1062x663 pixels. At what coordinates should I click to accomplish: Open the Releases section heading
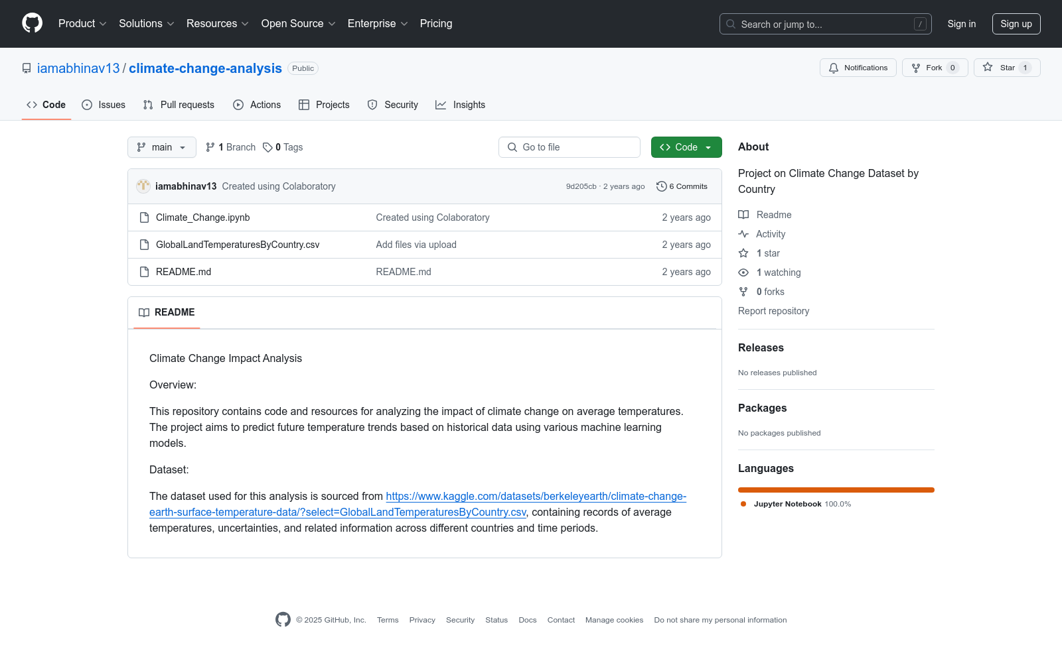coord(761,348)
